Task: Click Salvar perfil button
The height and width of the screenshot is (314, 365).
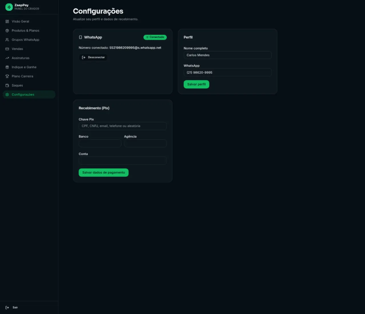Action: click(196, 84)
